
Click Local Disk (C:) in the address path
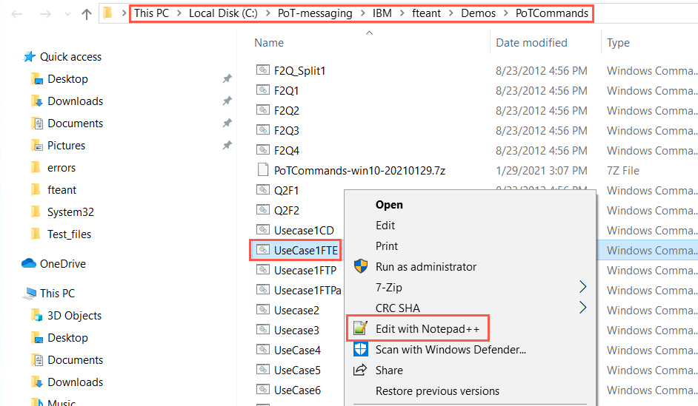pos(223,13)
